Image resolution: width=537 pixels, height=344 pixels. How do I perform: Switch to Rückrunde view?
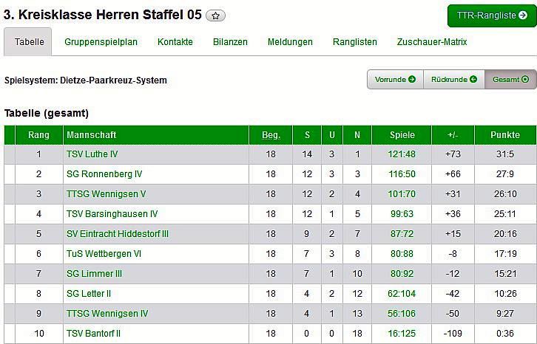click(x=453, y=80)
